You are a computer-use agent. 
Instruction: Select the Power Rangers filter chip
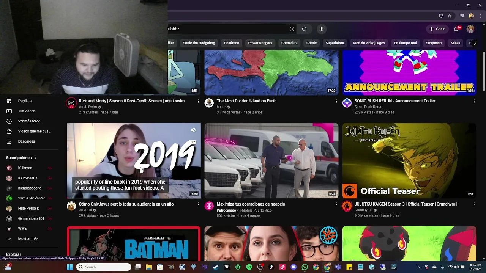(260, 43)
